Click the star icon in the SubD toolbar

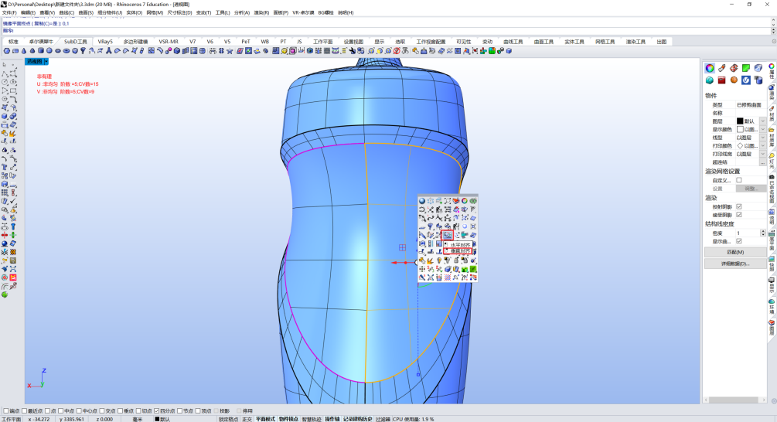pyautogui.click(x=230, y=51)
